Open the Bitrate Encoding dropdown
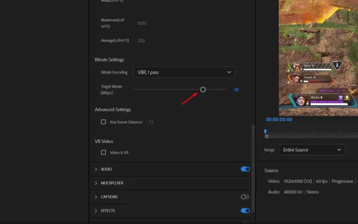The height and width of the screenshot is (224, 358). (x=184, y=72)
